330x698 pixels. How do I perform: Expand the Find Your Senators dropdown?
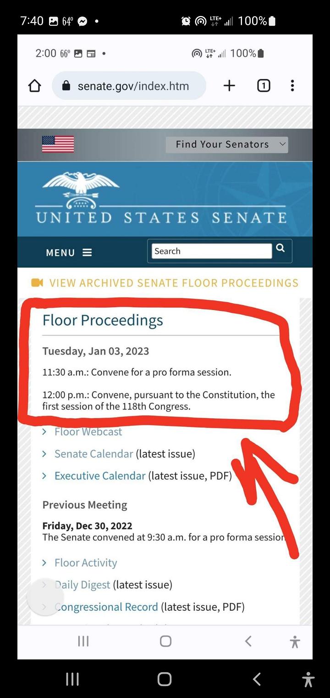227,145
